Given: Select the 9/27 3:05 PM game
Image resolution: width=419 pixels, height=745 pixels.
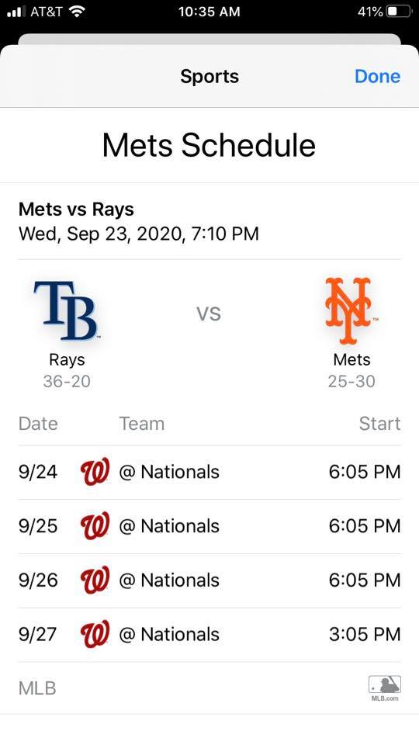Looking at the screenshot, I should click(x=209, y=635).
